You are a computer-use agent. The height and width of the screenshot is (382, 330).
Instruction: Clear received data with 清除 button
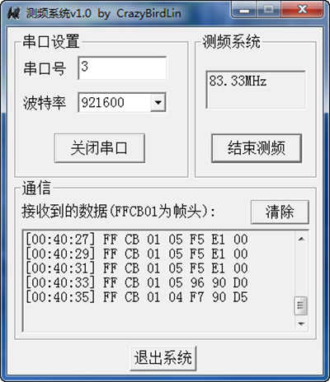(280, 212)
